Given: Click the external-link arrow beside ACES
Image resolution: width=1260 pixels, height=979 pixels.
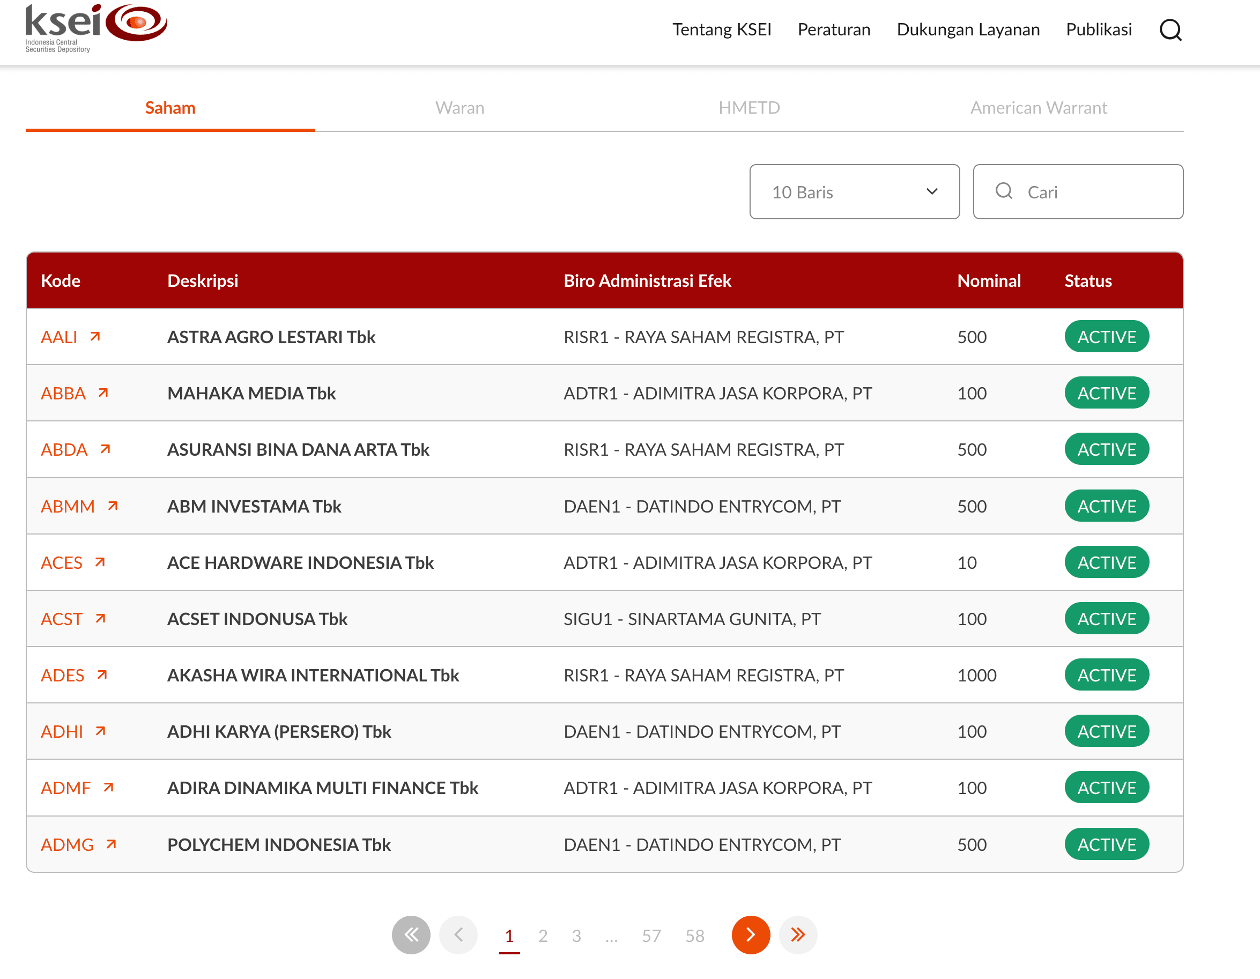Looking at the screenshot, I should coord(100,561).
